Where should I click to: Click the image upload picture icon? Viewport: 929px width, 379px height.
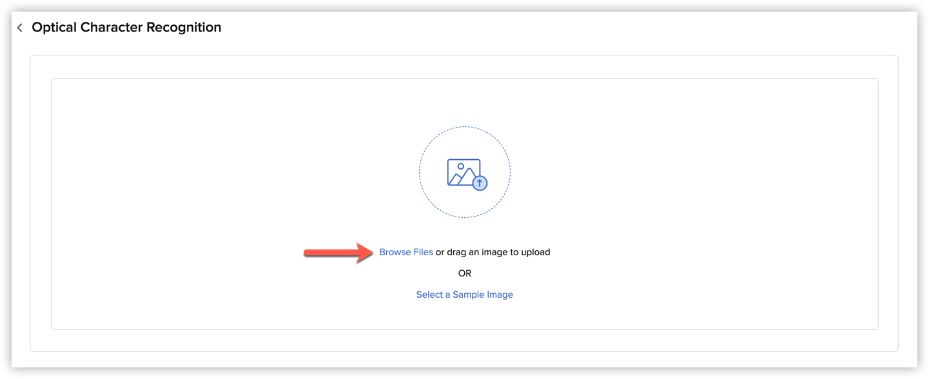click(464, 172)
